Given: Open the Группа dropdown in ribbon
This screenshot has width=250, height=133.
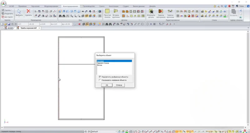Looking at the screenshot, I should click(x=7, y=10).
